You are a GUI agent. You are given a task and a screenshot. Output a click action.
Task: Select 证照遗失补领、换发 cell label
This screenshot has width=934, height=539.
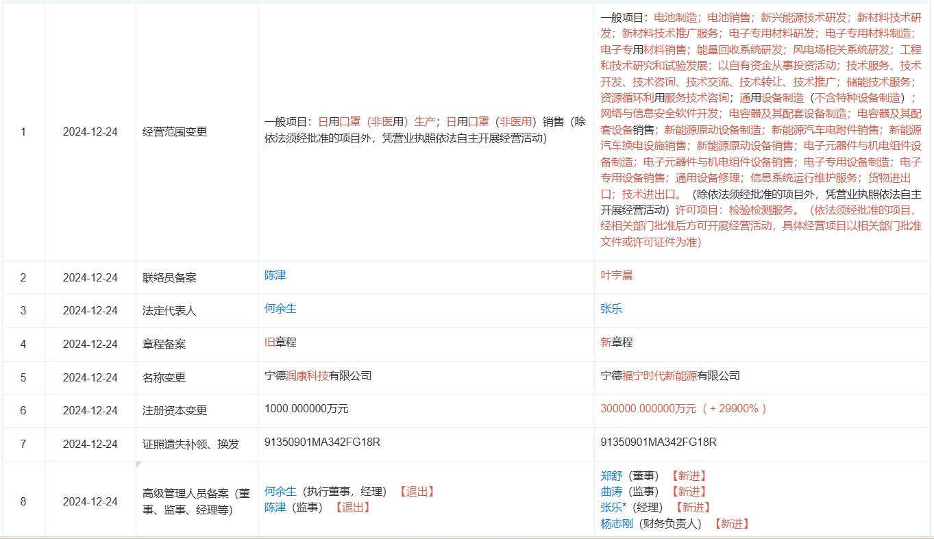pos(191,444)
